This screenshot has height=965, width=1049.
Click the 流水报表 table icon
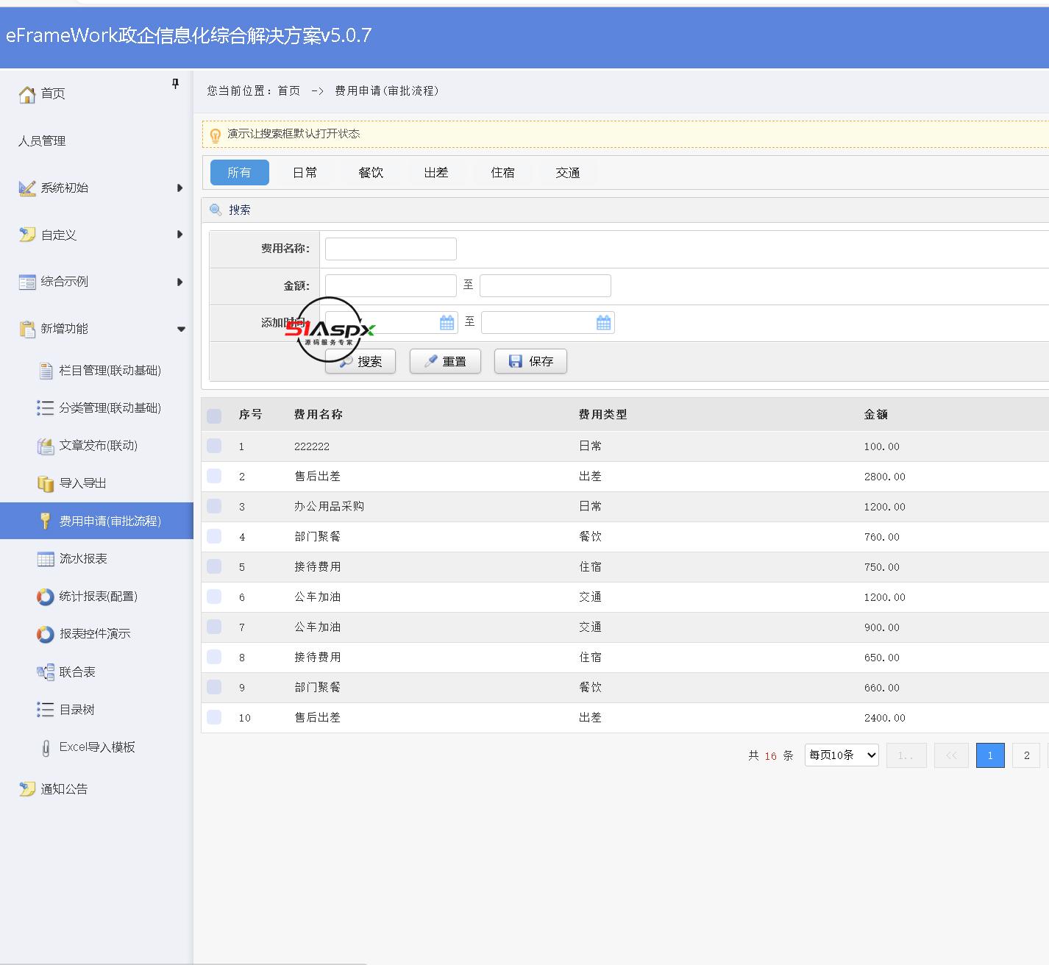46,559
